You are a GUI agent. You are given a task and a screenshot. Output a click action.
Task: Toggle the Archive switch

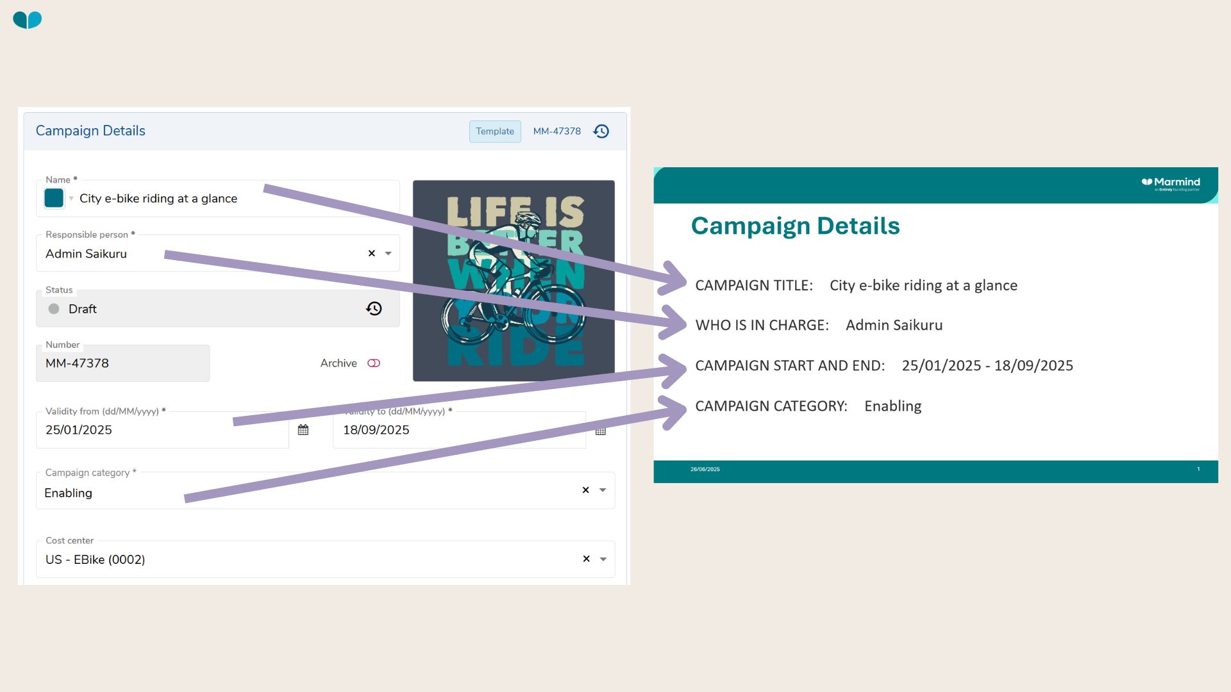click(x=374, y=363)
